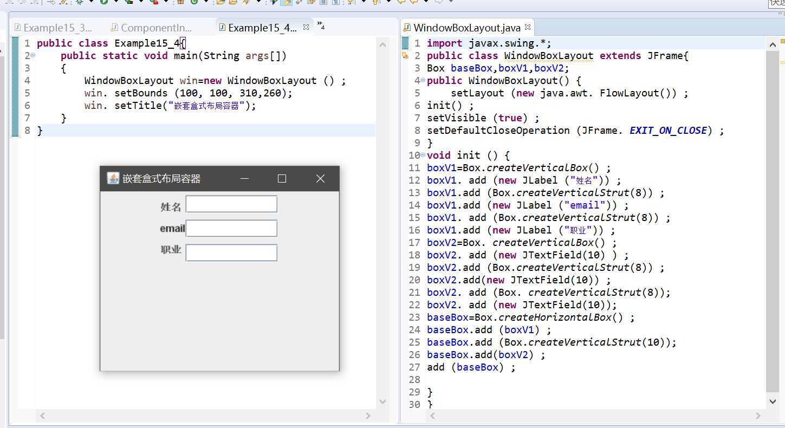Screen dimensions: 785x428
Task: Click scroll-left arrow under WindowBoxLayout editor
Action: [433, 416]
